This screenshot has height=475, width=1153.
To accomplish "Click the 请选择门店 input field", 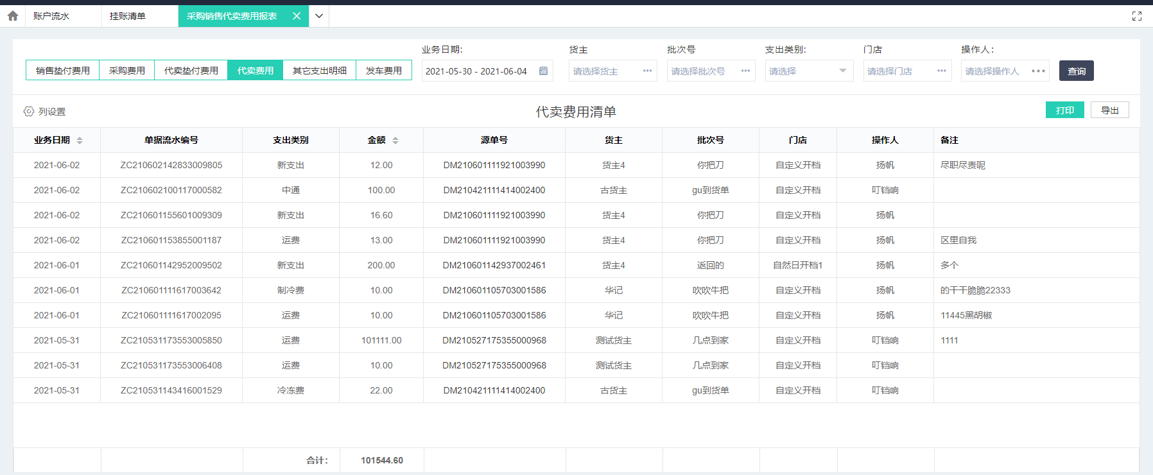I will [x=907, y=71].
